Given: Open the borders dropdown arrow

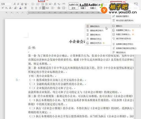Looking at the screenshot, I should point(66,8).
